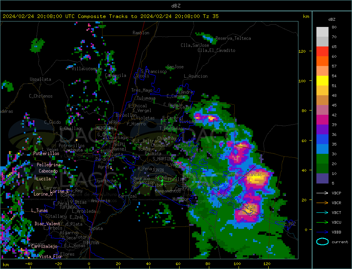Screen dimensions: 352x269
Task: Click the JUNIN label
Action: click(158, 170)
